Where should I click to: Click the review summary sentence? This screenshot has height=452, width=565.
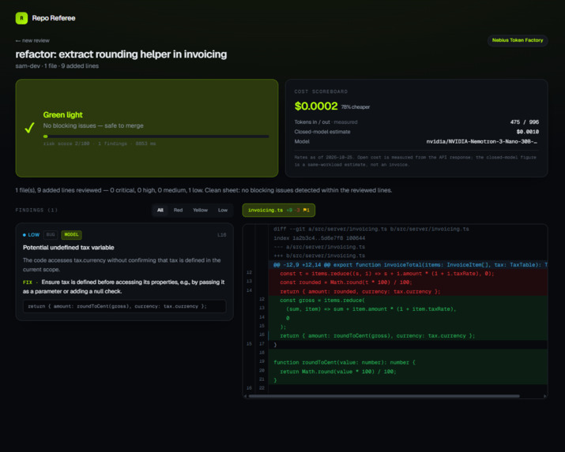pos(204,190)
